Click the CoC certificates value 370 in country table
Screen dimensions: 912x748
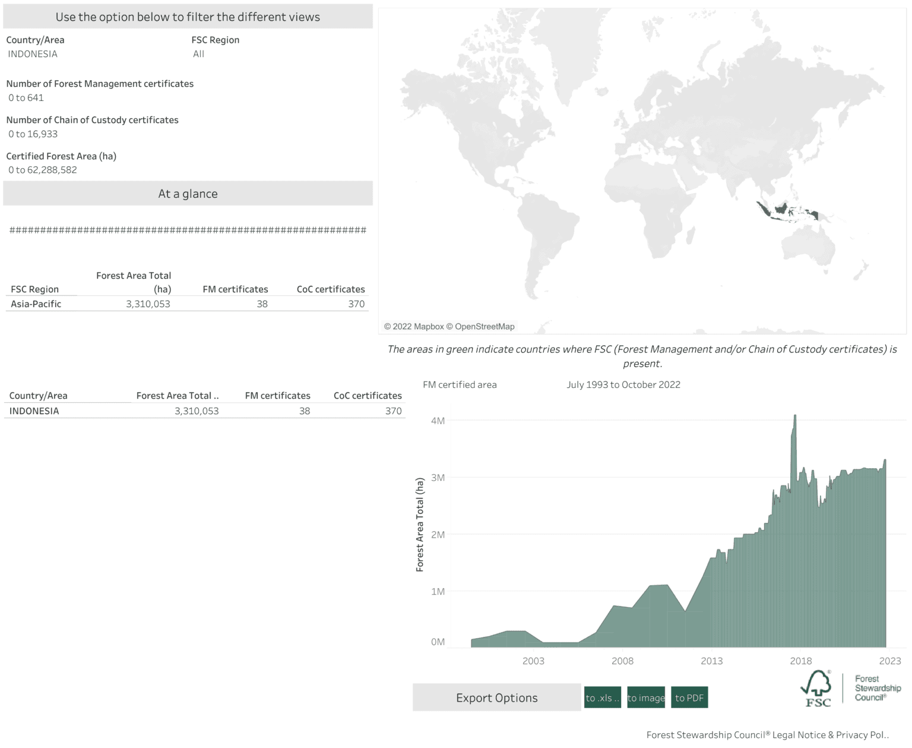tap(393, 411)
